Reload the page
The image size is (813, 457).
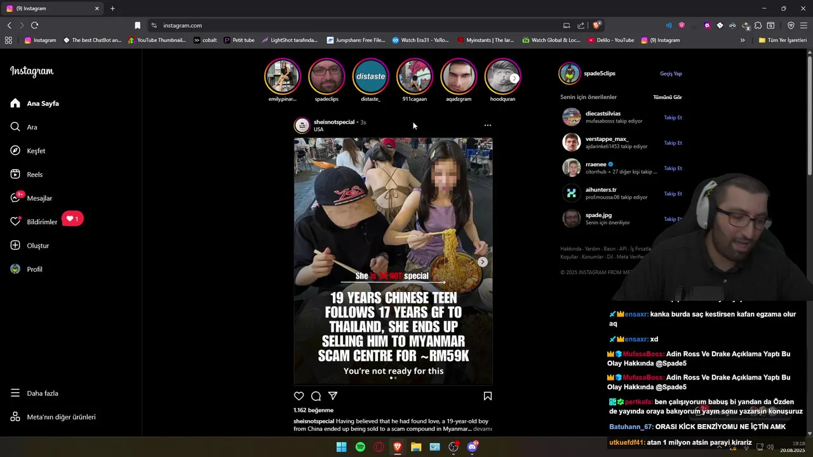coord(34,25)
